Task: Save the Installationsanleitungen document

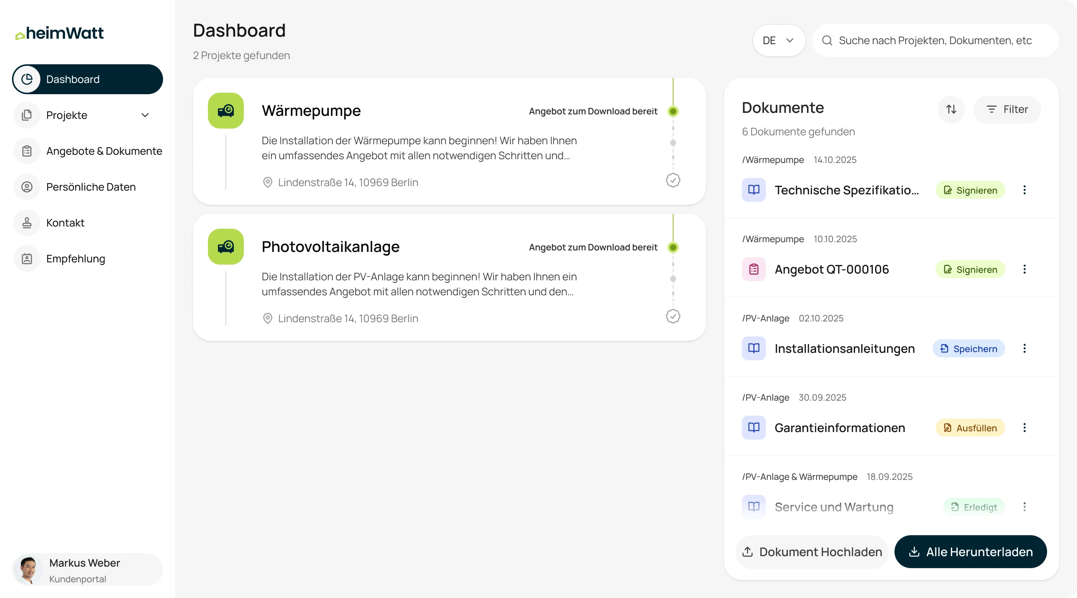Action: [969, 348]
